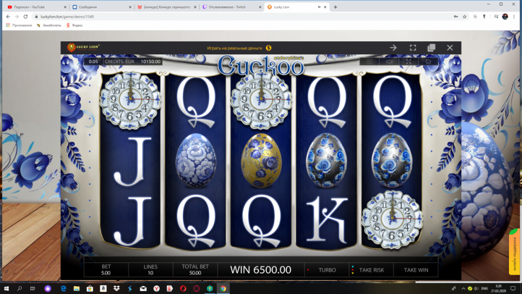Click the Lucky Lion logo
Viewport: 522px width, 294px height.
click(x=83, y=48)
